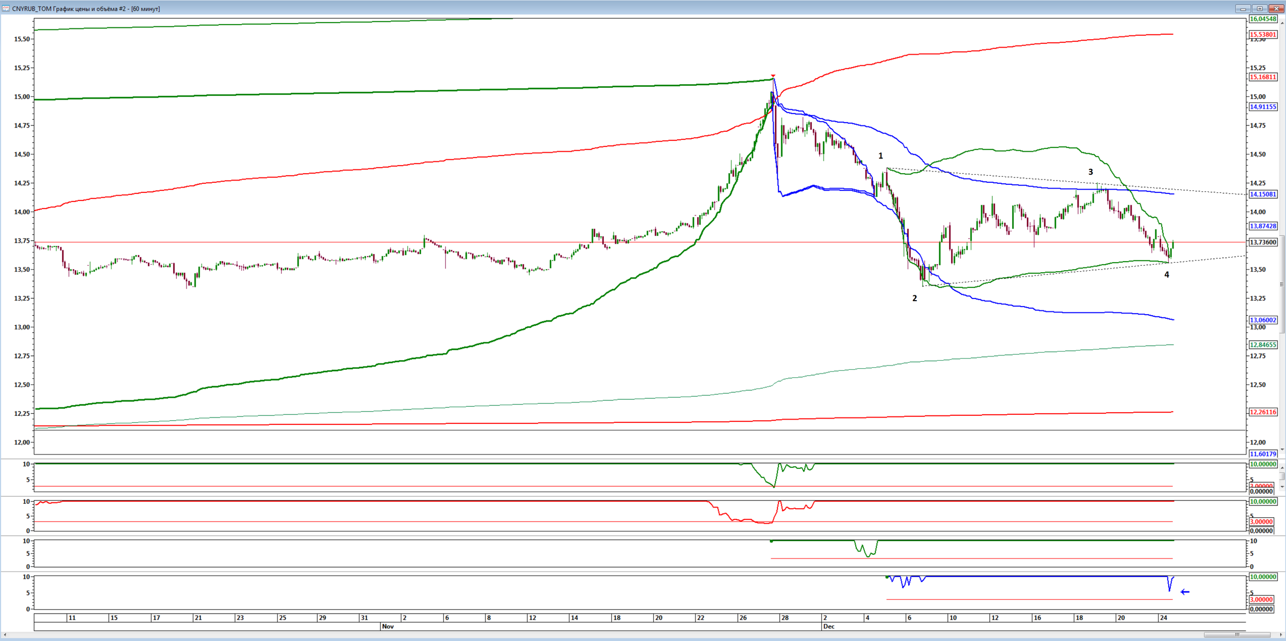Click wave label 2 on chart

[x=915, y=299]
